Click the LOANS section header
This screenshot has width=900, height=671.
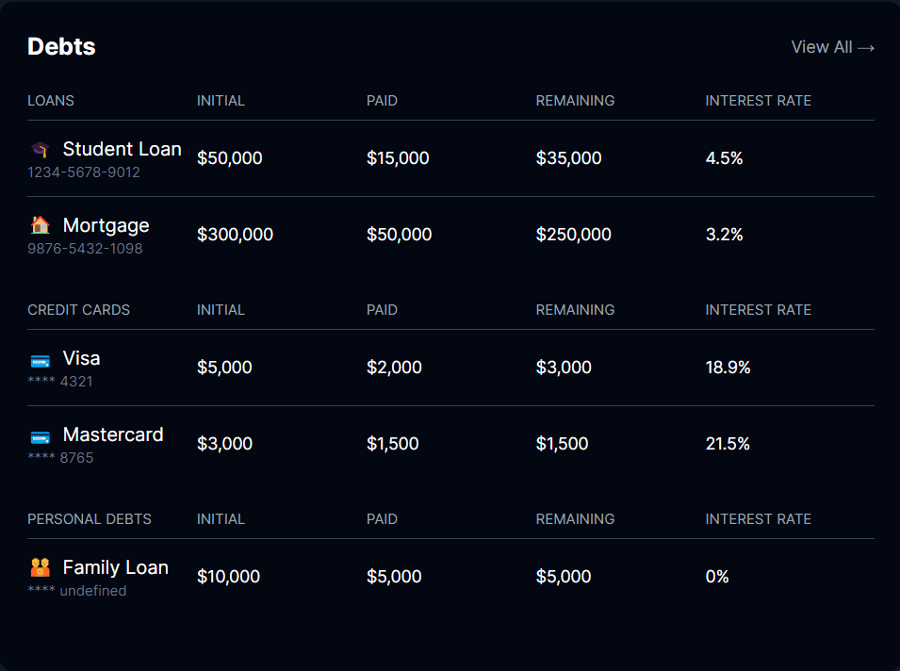(51, 101)
